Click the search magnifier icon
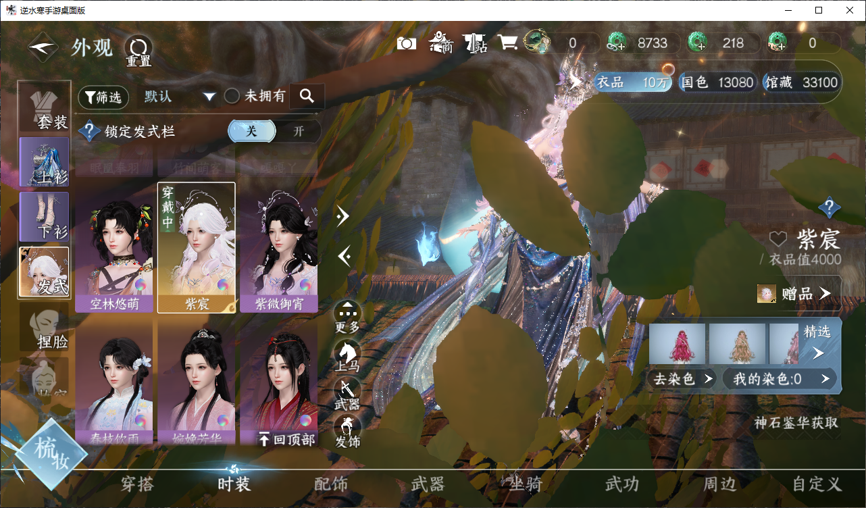The height and width of the screenshot is (508, 866). coord(307,97)
